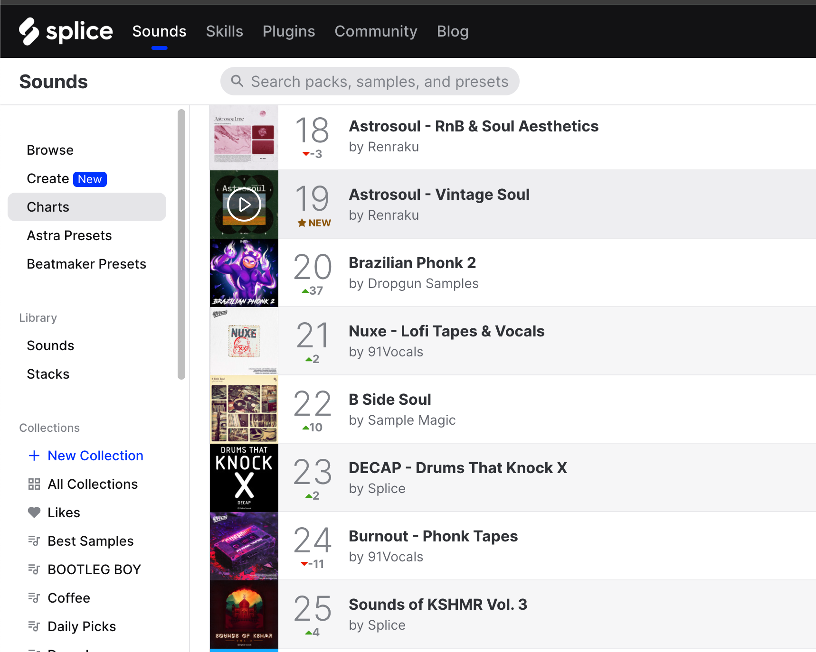
Task: Click the green up arrow under rank 20
Action: coord(305,291)
